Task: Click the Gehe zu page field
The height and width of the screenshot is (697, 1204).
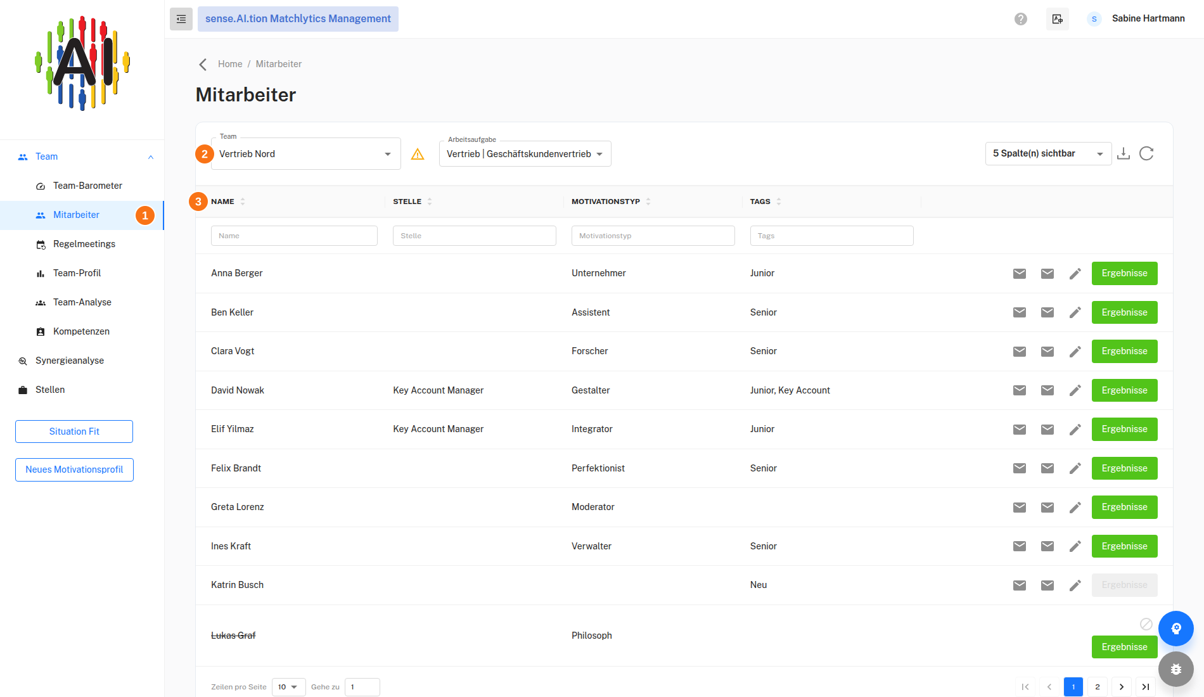Action: coord(362,687)
